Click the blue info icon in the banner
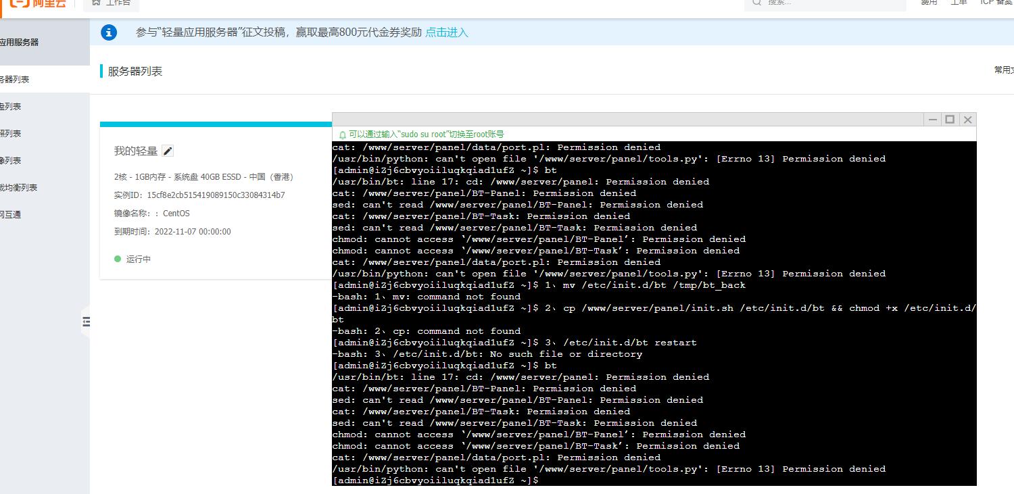Viewport: 1014px width, 494px height. pyautogui.click(x=108, y=32)
